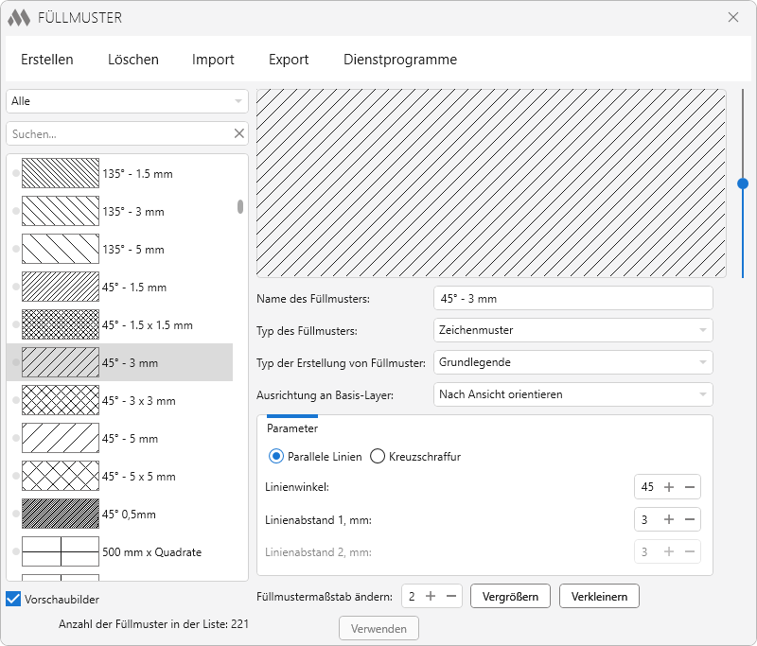Clear the search field with X icon
Viewport: 757px width, 646px height.
click(x=238, y=134)
